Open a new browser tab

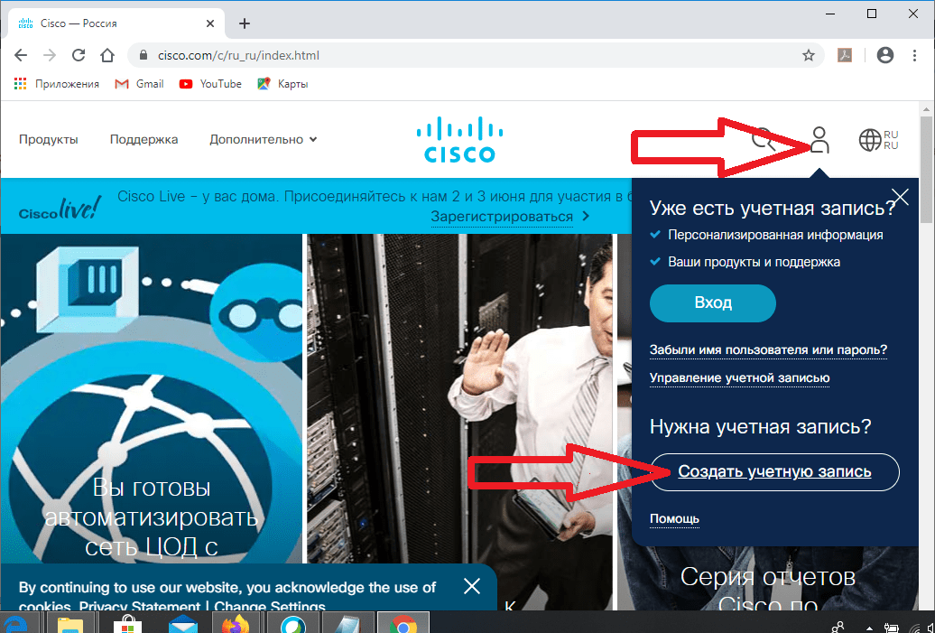click(x=245, y=23)
